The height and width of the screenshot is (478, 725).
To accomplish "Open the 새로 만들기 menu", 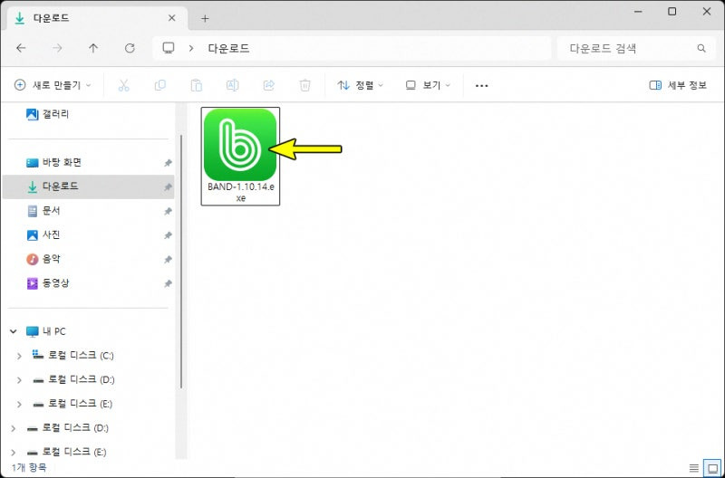I will point(53,85).
